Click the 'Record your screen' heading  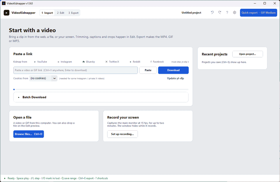pyautogui.click(x=123, y=117)
